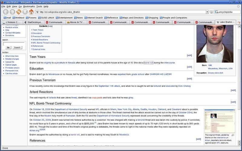Click the scroll-up arrow of page scrollbar
242x151 pixels.
coord(239,26)
